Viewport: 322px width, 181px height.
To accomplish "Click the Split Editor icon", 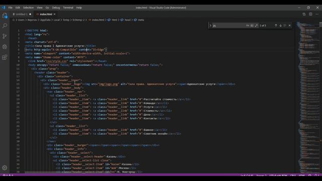I will pos(310,14).
